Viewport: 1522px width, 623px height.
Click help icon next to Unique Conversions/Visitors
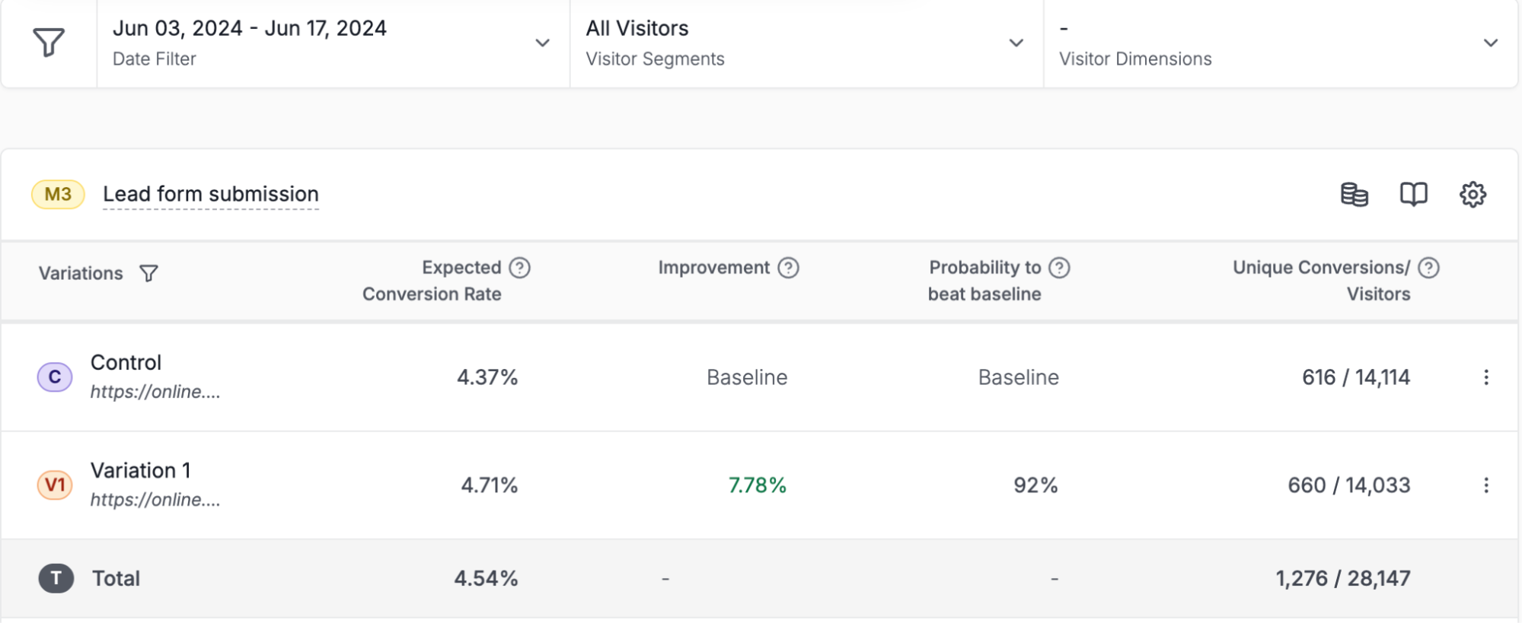1428,268
